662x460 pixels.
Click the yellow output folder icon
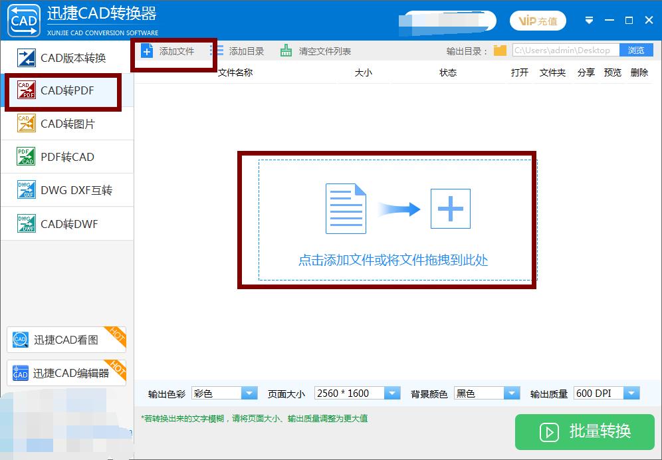point(499,50)
